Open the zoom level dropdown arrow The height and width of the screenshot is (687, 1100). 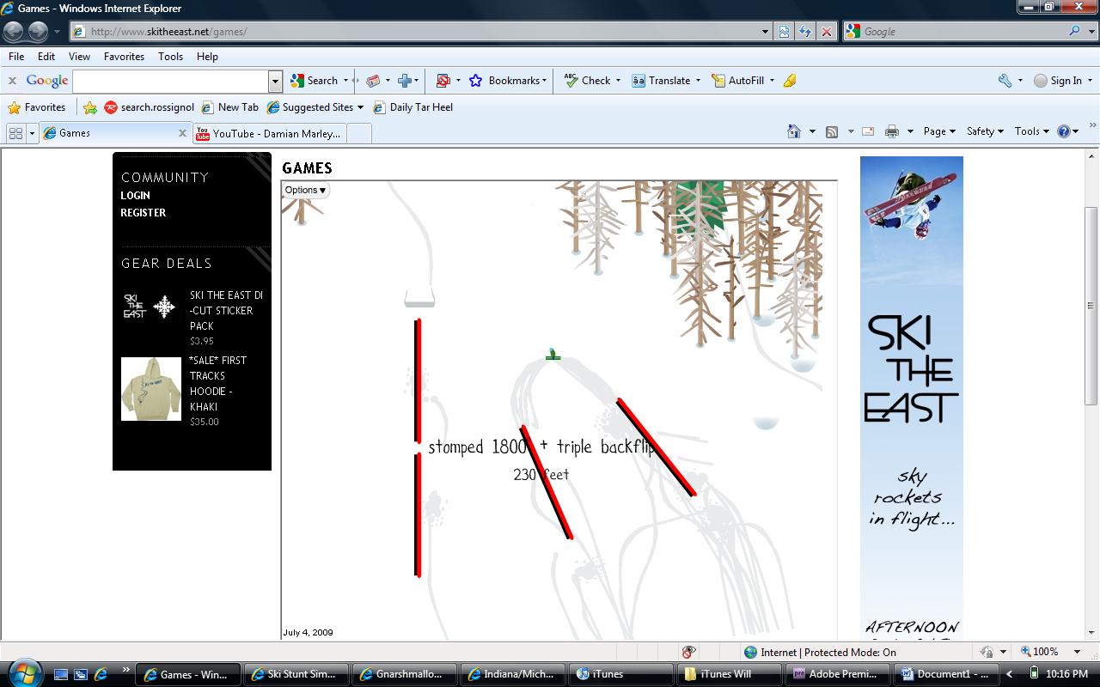[1077, 652]
